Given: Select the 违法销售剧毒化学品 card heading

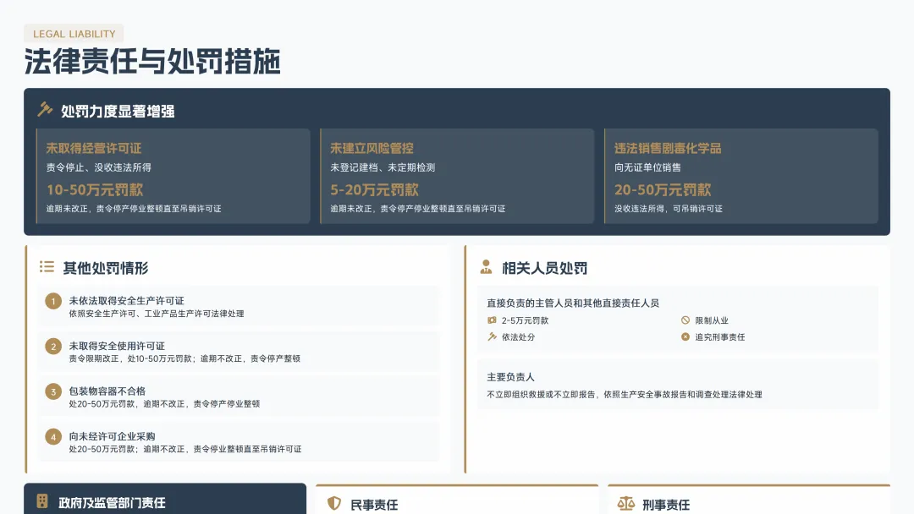Looking at the screenshot, I should pos(668,148).
